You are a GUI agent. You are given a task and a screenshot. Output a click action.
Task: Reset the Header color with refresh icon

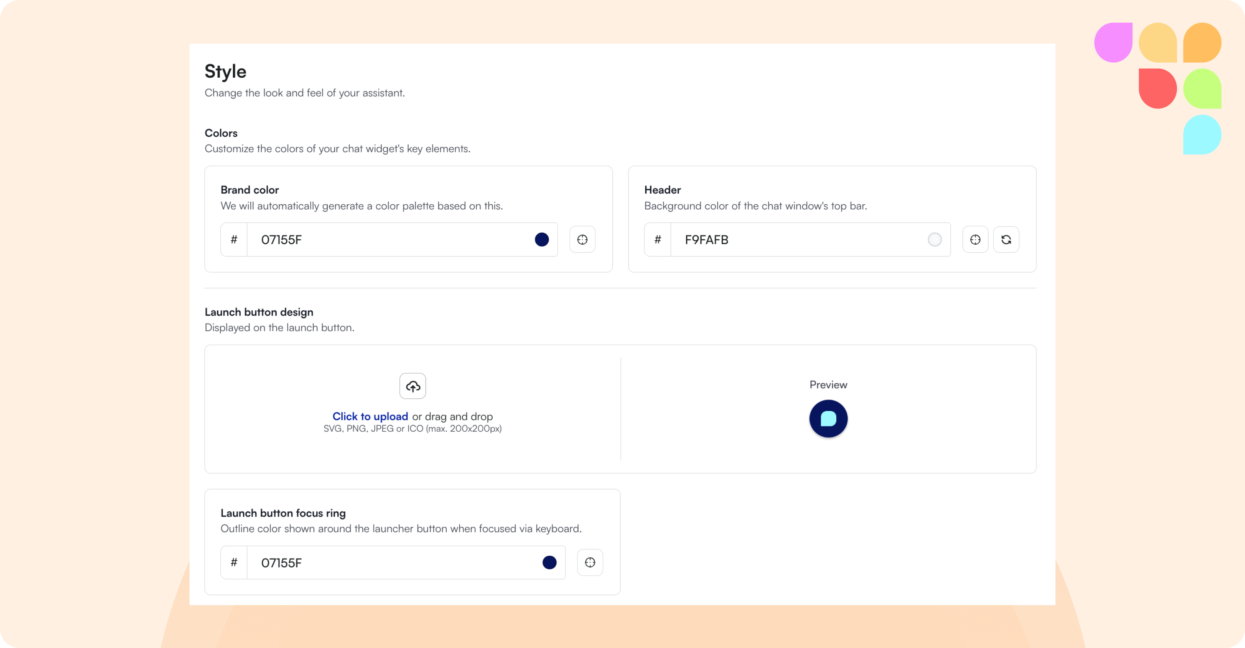(1006, 239)
